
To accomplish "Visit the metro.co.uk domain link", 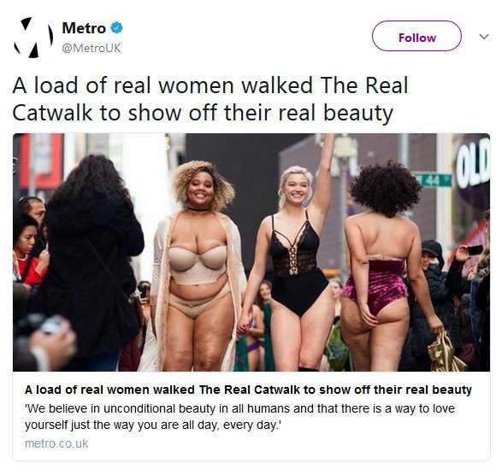I will [x=56, y=443].
